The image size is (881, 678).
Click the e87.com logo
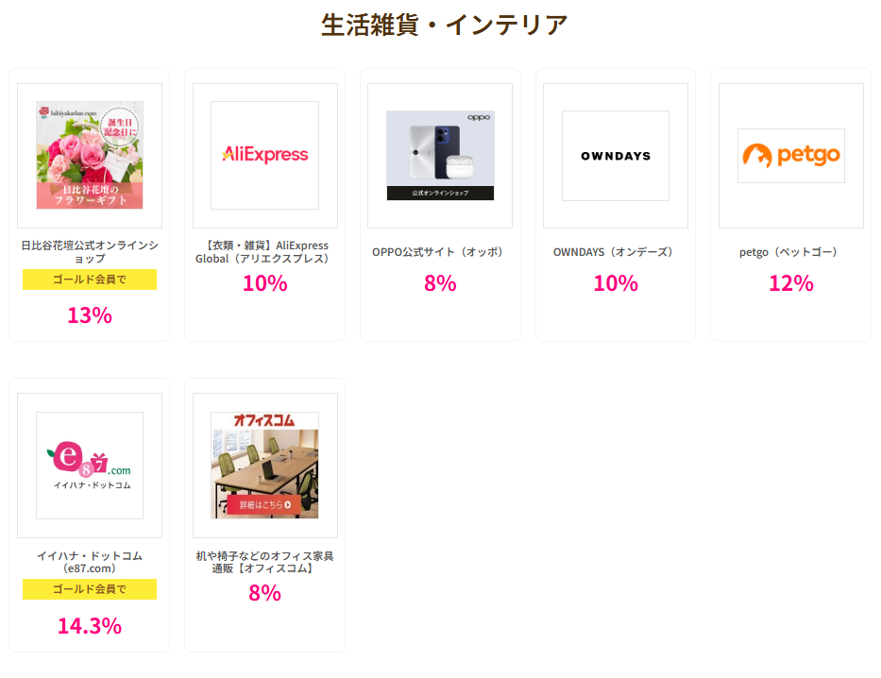90,465
